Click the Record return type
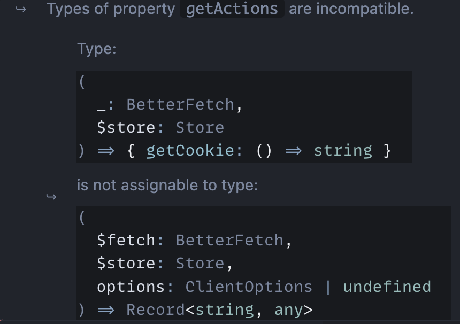Image resolution: width=460 pixels, height=324 pixels. click(156, 310)
